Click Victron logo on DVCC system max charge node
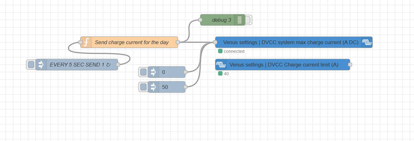 click(x=367, y=42)
